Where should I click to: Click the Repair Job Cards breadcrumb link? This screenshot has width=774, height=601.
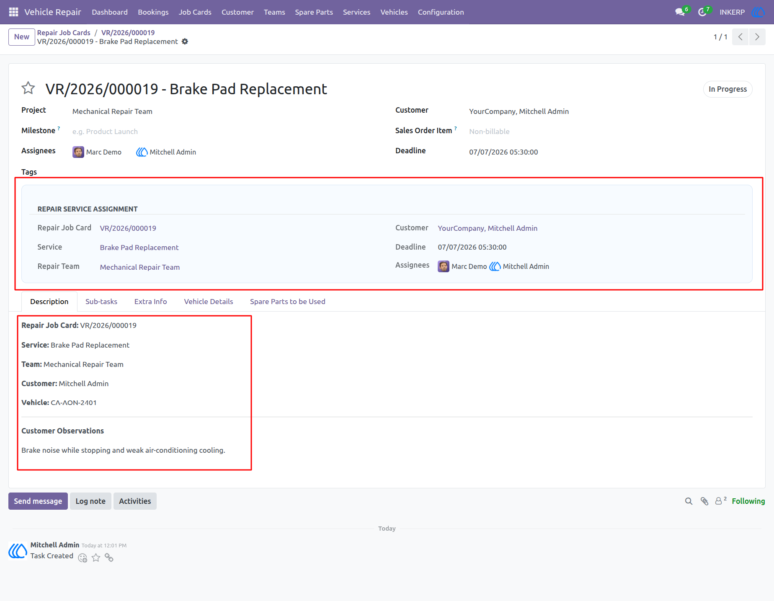coord(64,33)
